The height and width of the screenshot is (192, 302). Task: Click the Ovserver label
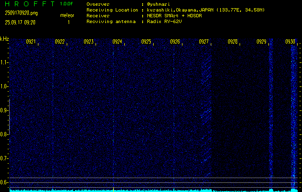click(98, 4)
